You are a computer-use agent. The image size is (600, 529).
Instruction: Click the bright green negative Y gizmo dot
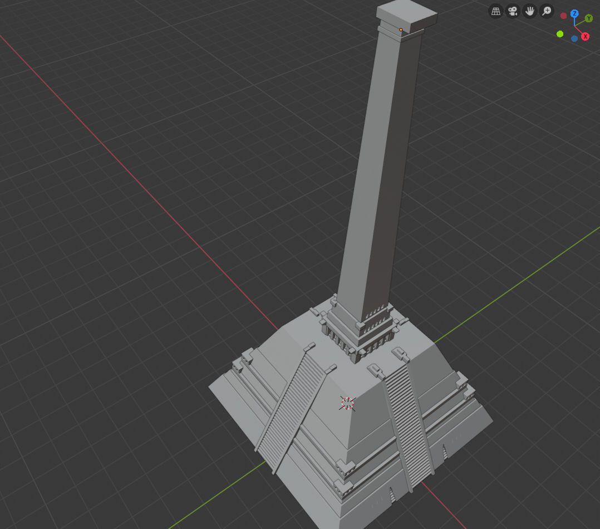pyautogui.click(x=560, y=34)
